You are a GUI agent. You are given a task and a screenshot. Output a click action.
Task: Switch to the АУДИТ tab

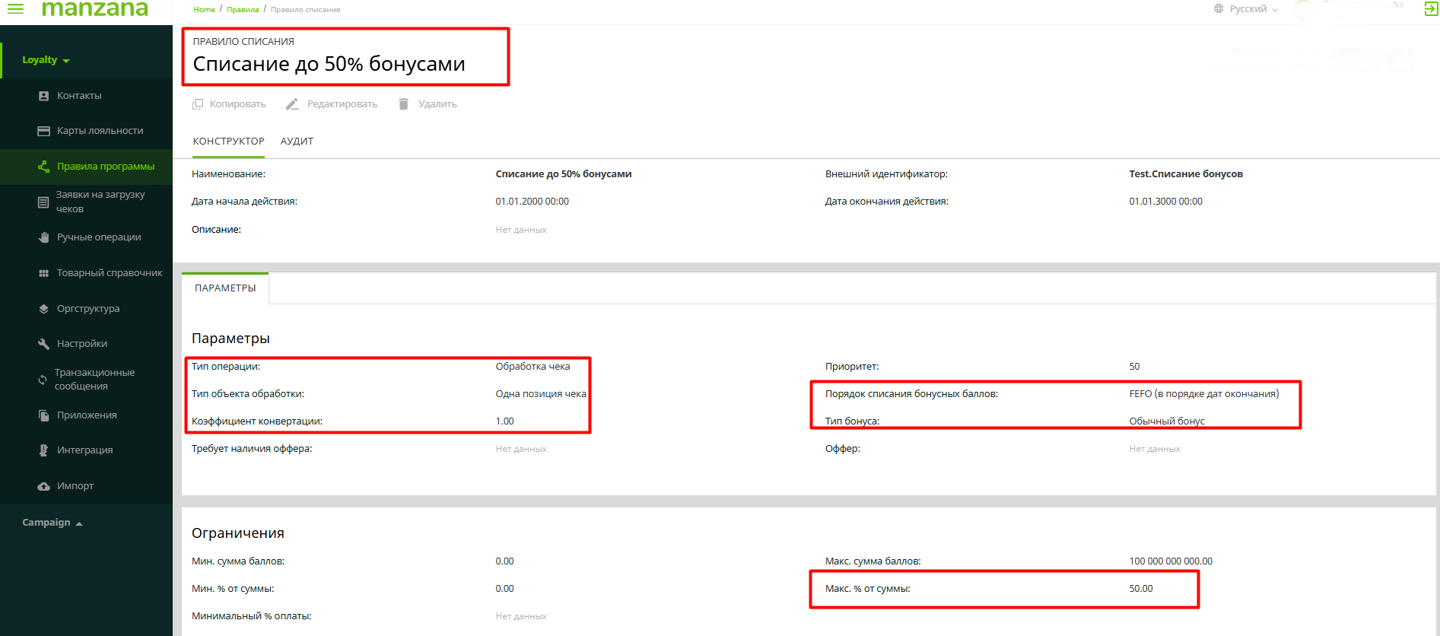[x=297, y=142]
